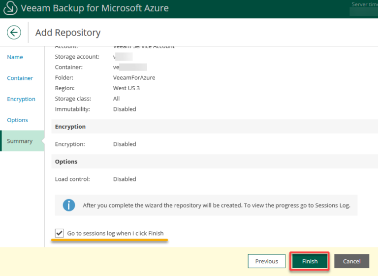Click the Encryption section header in the summary
378x276 pixels.
pyautogui.click(x=70, y=127)
